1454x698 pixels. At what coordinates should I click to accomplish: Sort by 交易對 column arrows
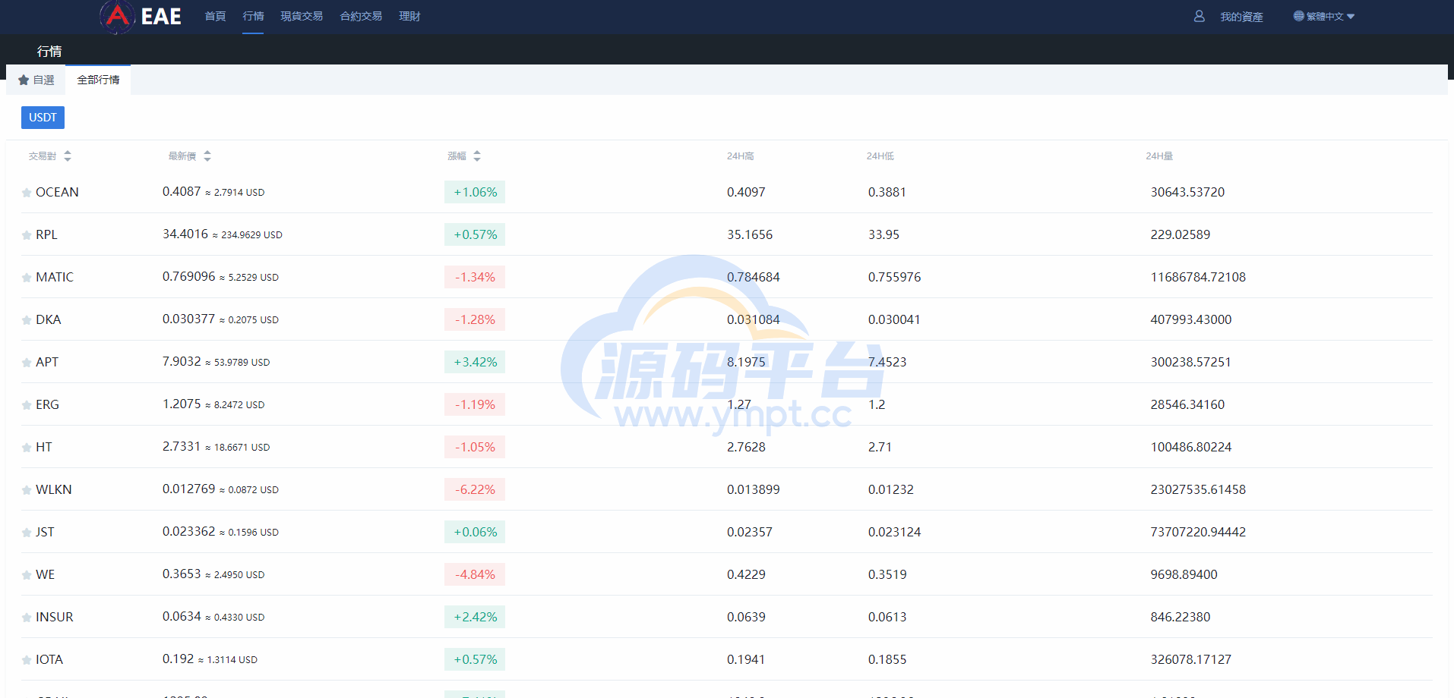pyautogui.click(x=68, y=156)
